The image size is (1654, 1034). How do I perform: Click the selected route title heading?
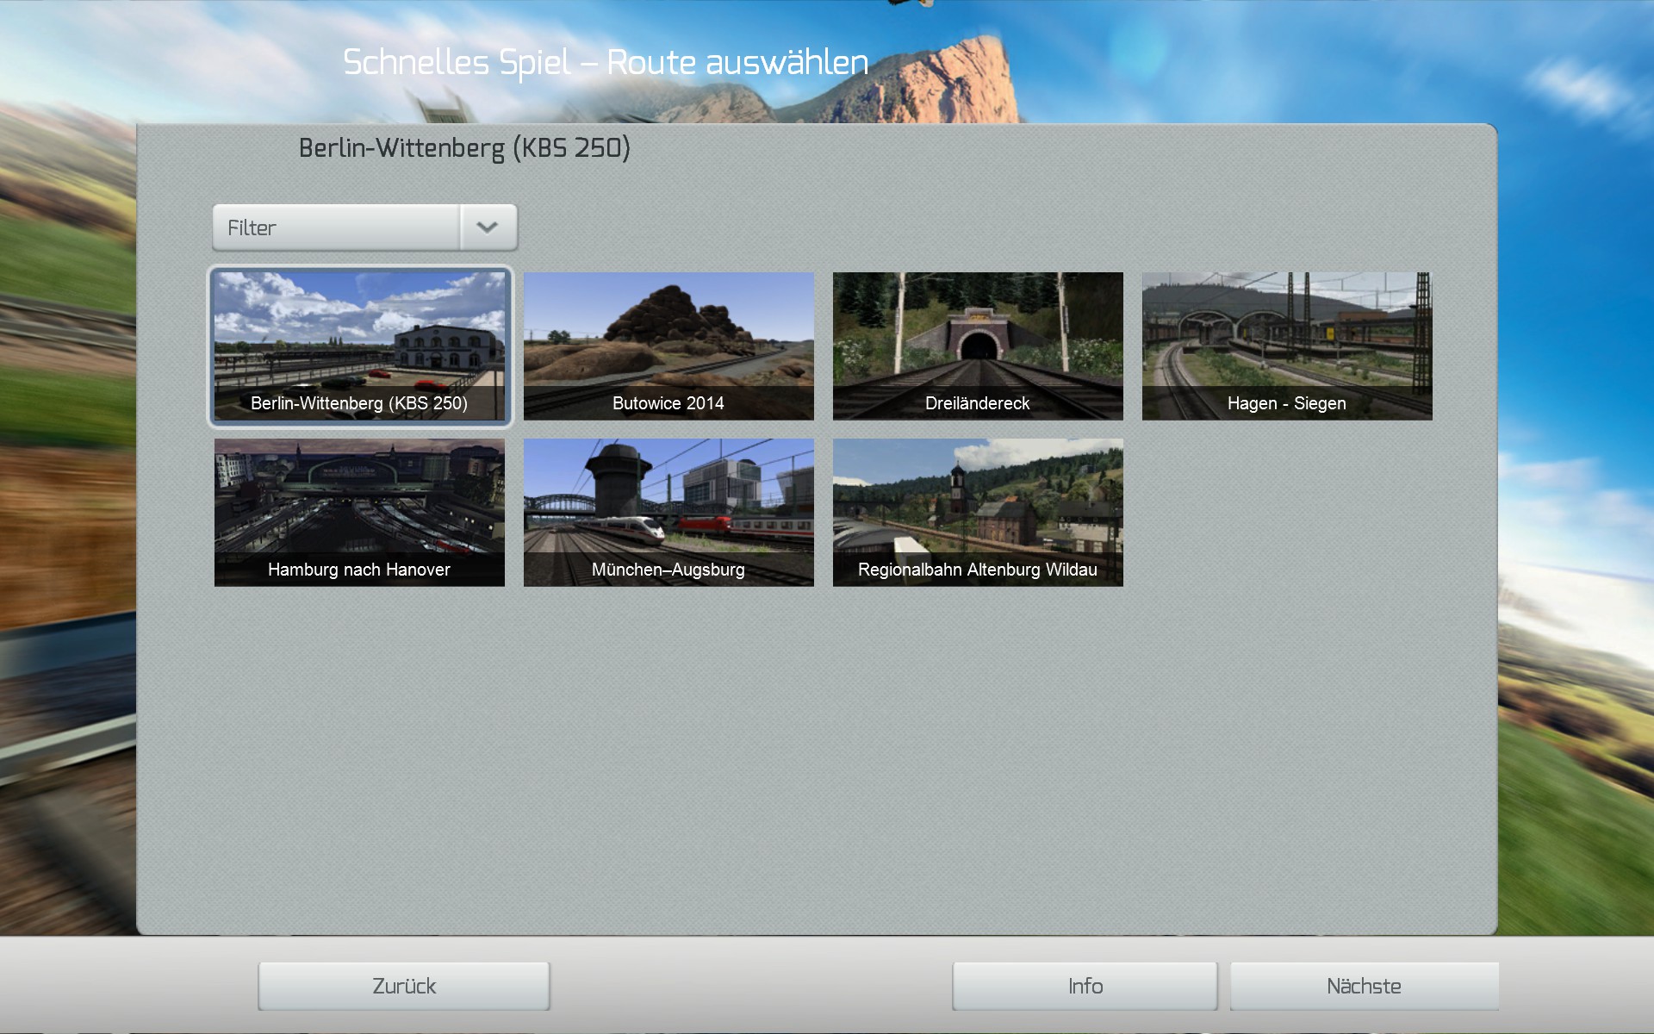pos(464,148)
